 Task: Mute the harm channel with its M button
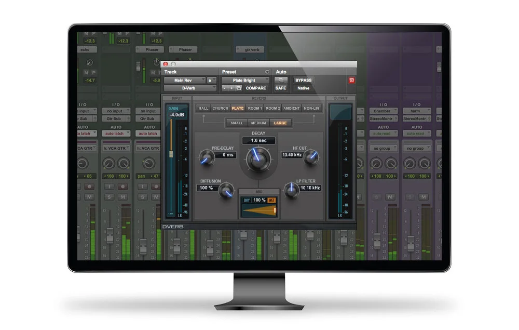point(424,197)
